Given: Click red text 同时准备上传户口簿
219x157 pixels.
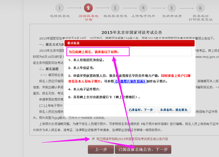Looking at the screenshot, I should pos(176,76).
